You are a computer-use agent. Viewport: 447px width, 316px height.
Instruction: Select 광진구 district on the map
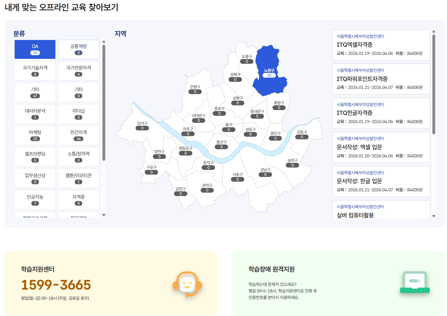(x=275, y=136)
